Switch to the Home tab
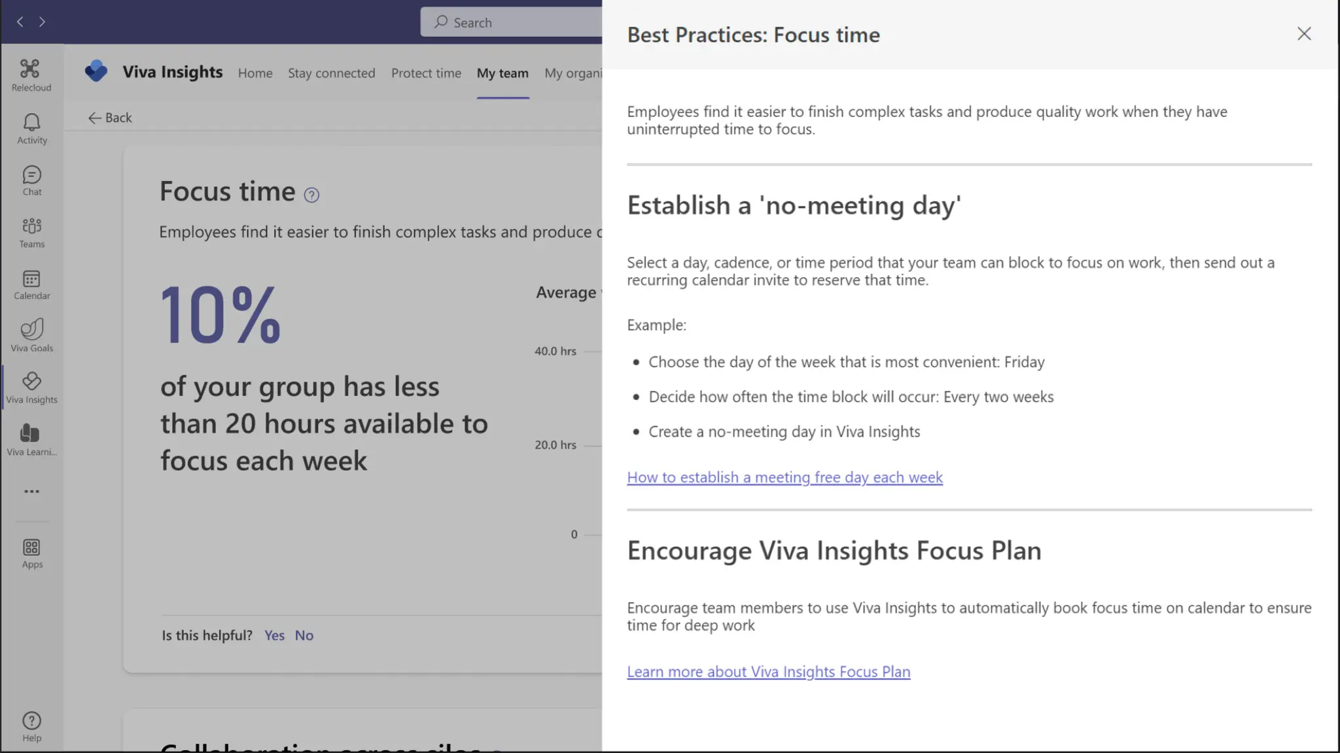Image resolution: width=1340 pixels, height=753 pixels. 255,73
